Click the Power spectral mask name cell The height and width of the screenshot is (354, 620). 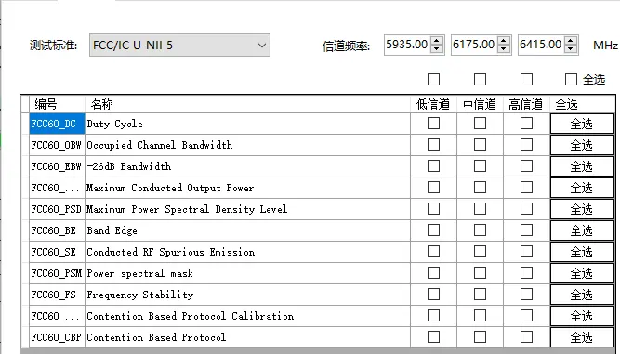coord(247,273)
